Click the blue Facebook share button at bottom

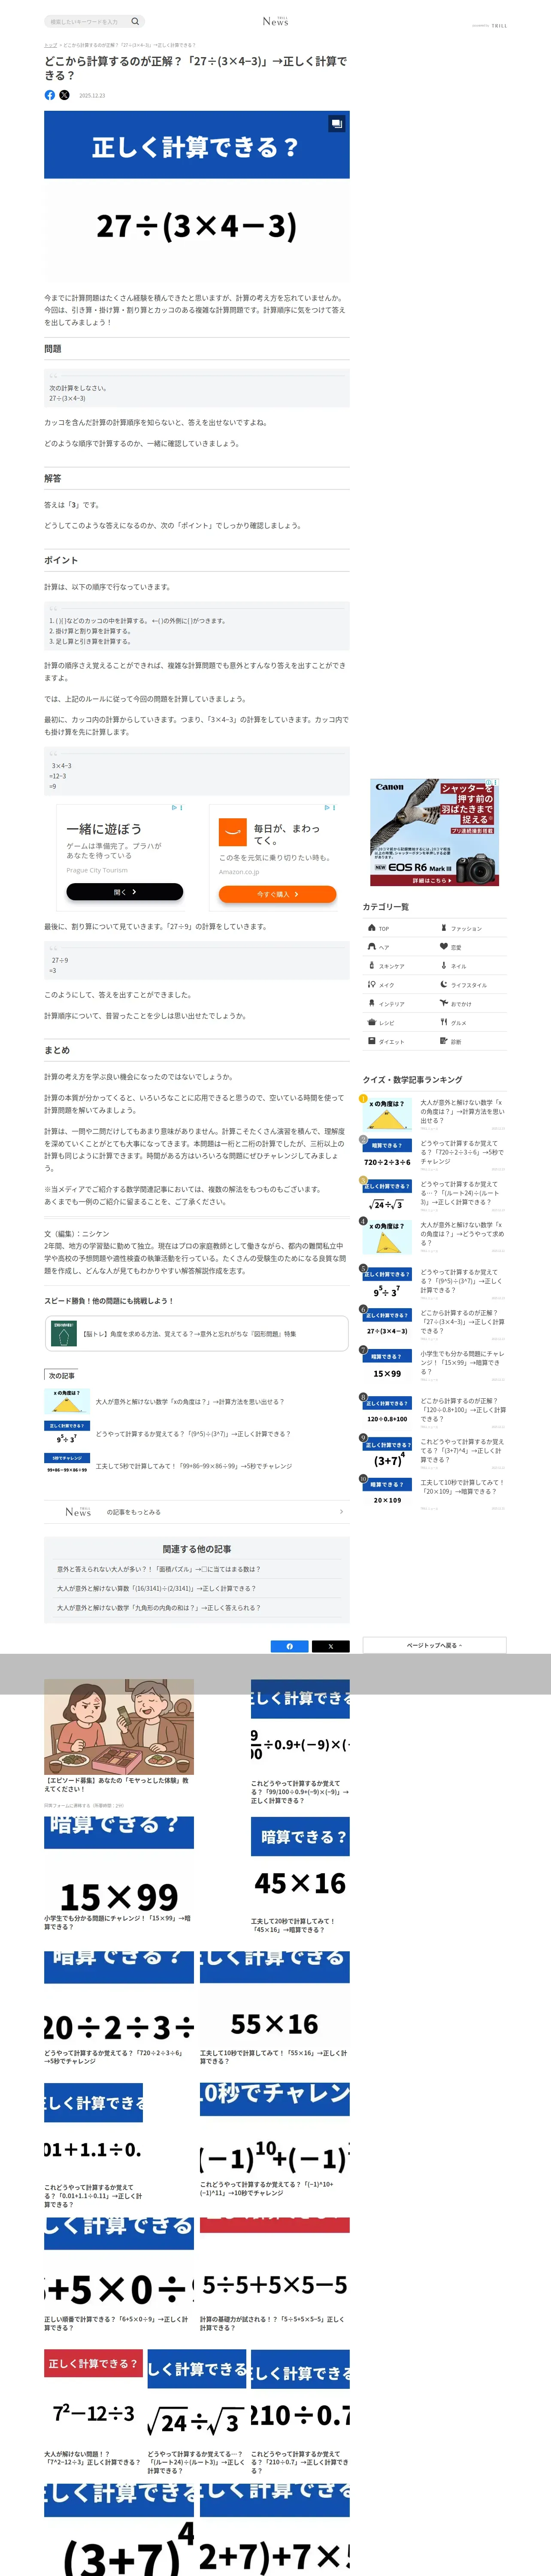[x=290, y=1646]
